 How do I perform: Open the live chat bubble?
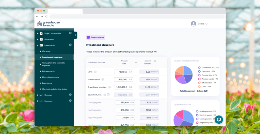[x=219, y=119]
